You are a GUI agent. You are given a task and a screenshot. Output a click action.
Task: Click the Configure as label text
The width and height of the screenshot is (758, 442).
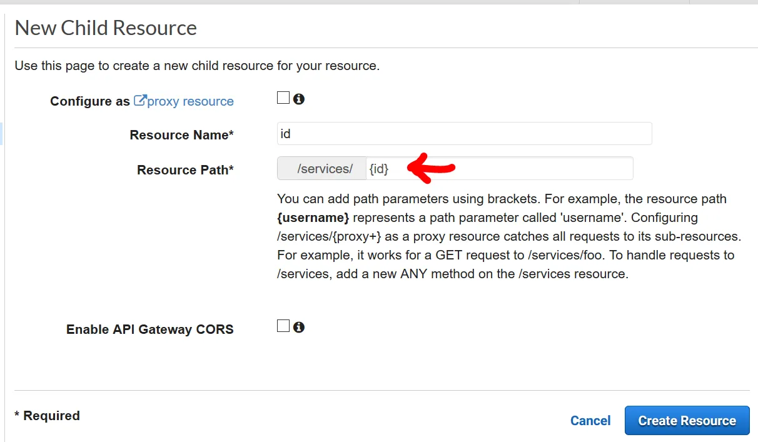(x=89, y=101)
